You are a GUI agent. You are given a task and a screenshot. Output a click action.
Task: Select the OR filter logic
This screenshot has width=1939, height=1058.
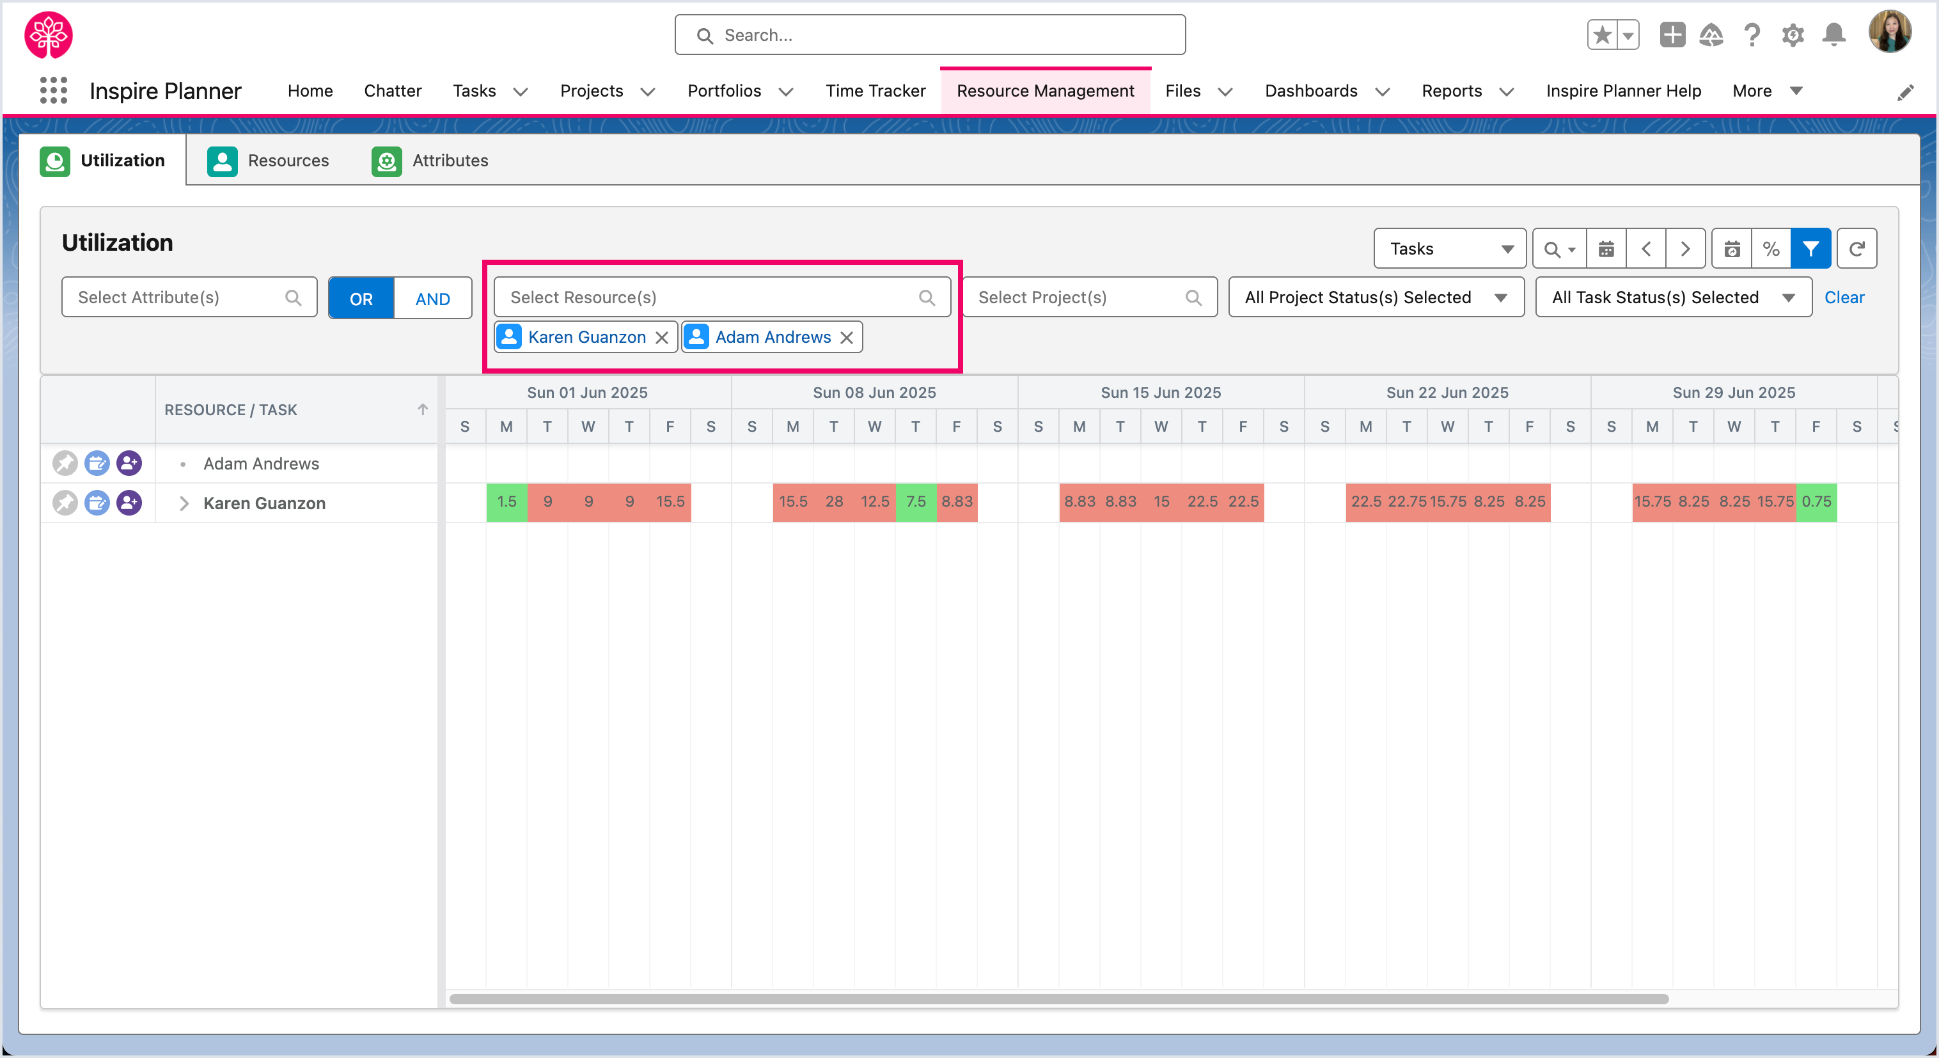pyautogui.click(x=361, y=298)
